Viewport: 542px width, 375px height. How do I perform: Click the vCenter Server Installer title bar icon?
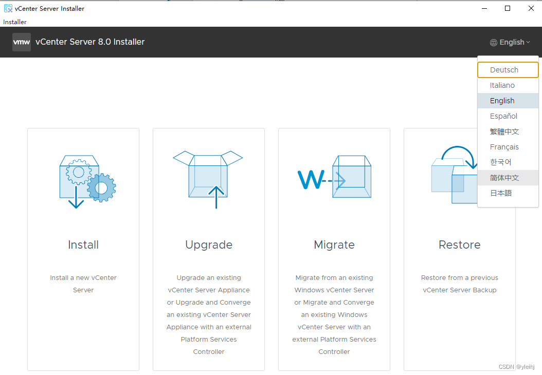click(8, 8)
